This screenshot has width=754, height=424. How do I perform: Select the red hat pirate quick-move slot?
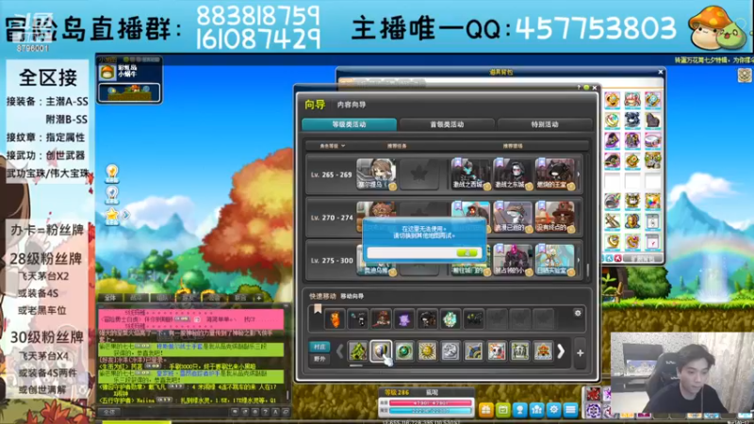click(x=381, y=319)
